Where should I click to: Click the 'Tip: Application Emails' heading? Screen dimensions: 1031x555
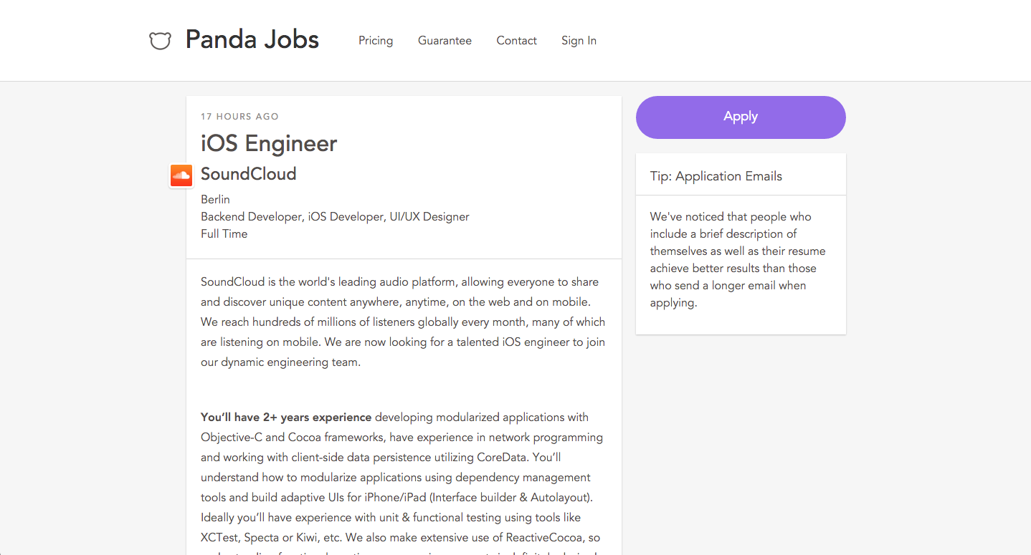[716, 176]
